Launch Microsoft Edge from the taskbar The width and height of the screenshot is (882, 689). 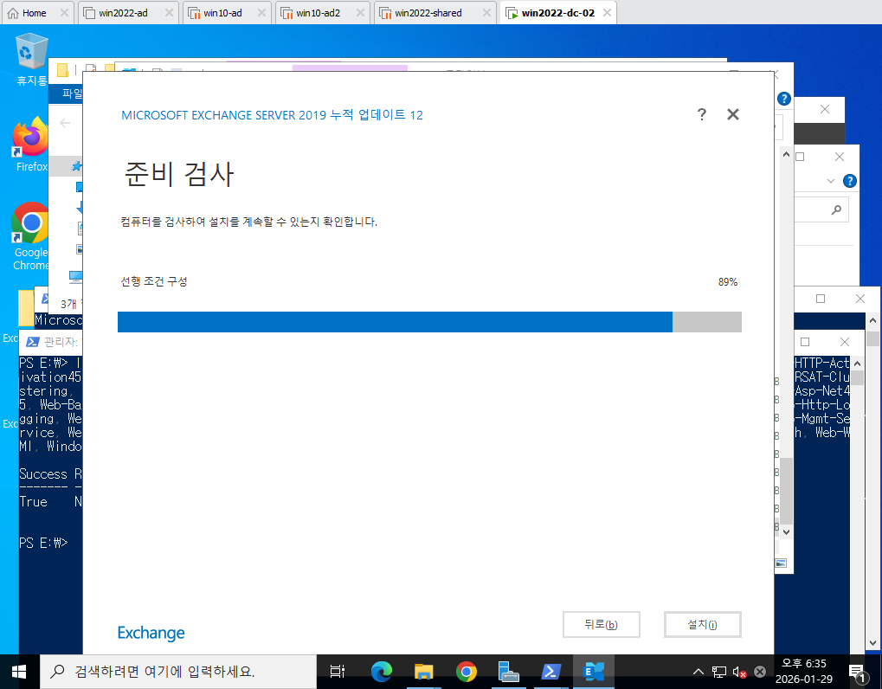click(382, 672)
